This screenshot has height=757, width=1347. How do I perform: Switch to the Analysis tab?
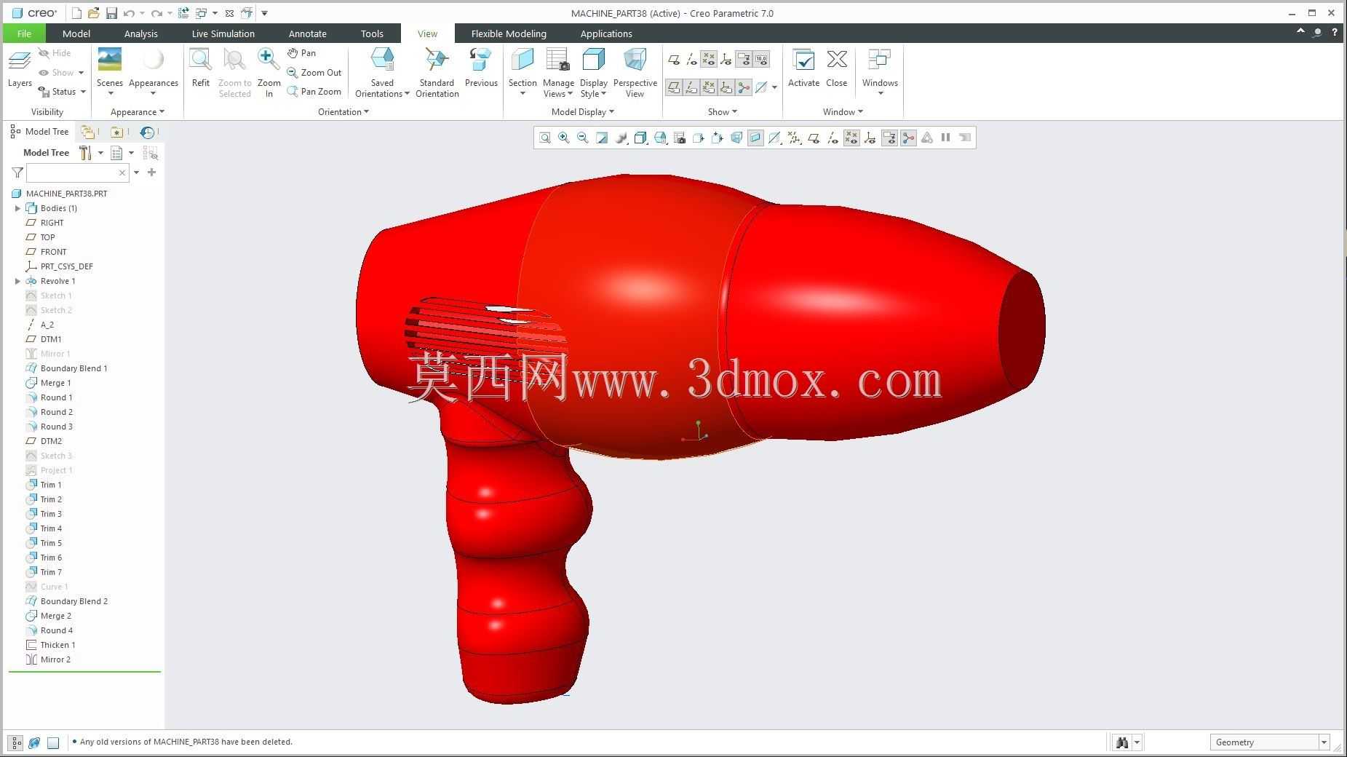click(x=140, y=33)
